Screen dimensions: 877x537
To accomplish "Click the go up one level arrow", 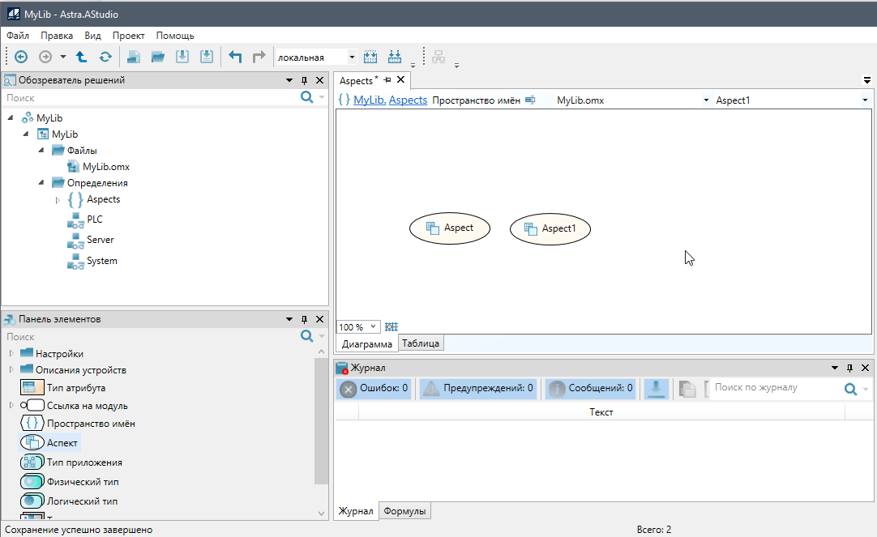I will point(81,57).
